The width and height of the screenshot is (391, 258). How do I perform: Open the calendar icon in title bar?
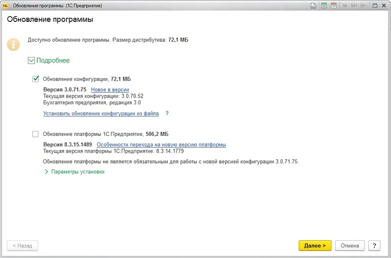tap(333, 6)
